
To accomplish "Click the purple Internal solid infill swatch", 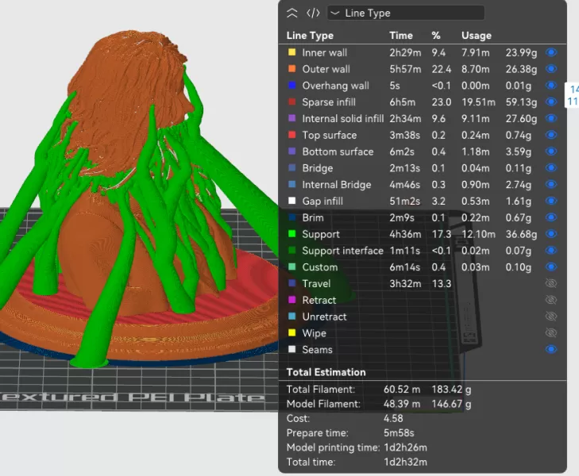I will pos(291,118).
